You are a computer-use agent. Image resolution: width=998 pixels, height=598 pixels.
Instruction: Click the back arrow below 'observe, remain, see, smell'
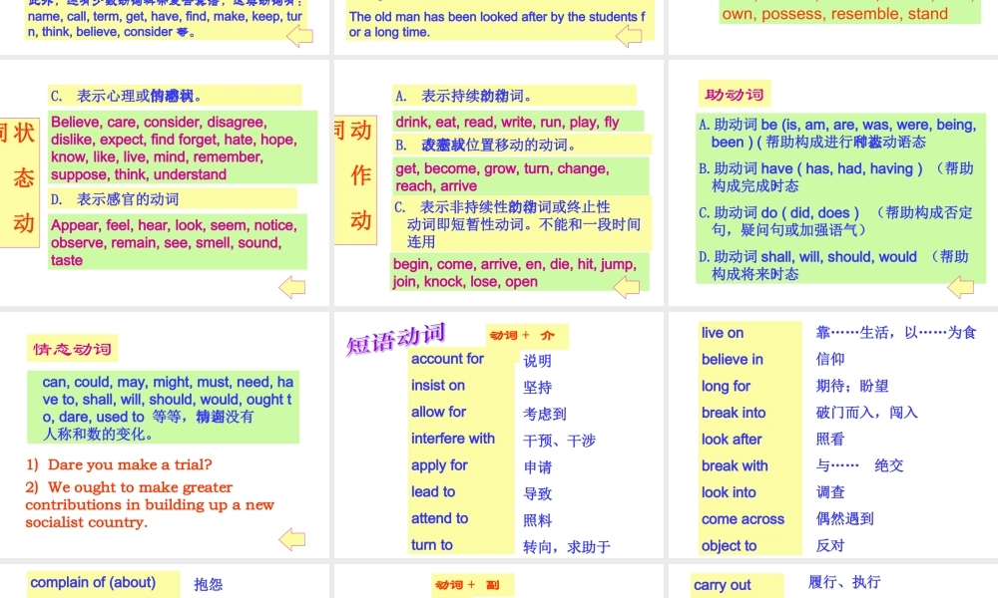pos(292,287)
